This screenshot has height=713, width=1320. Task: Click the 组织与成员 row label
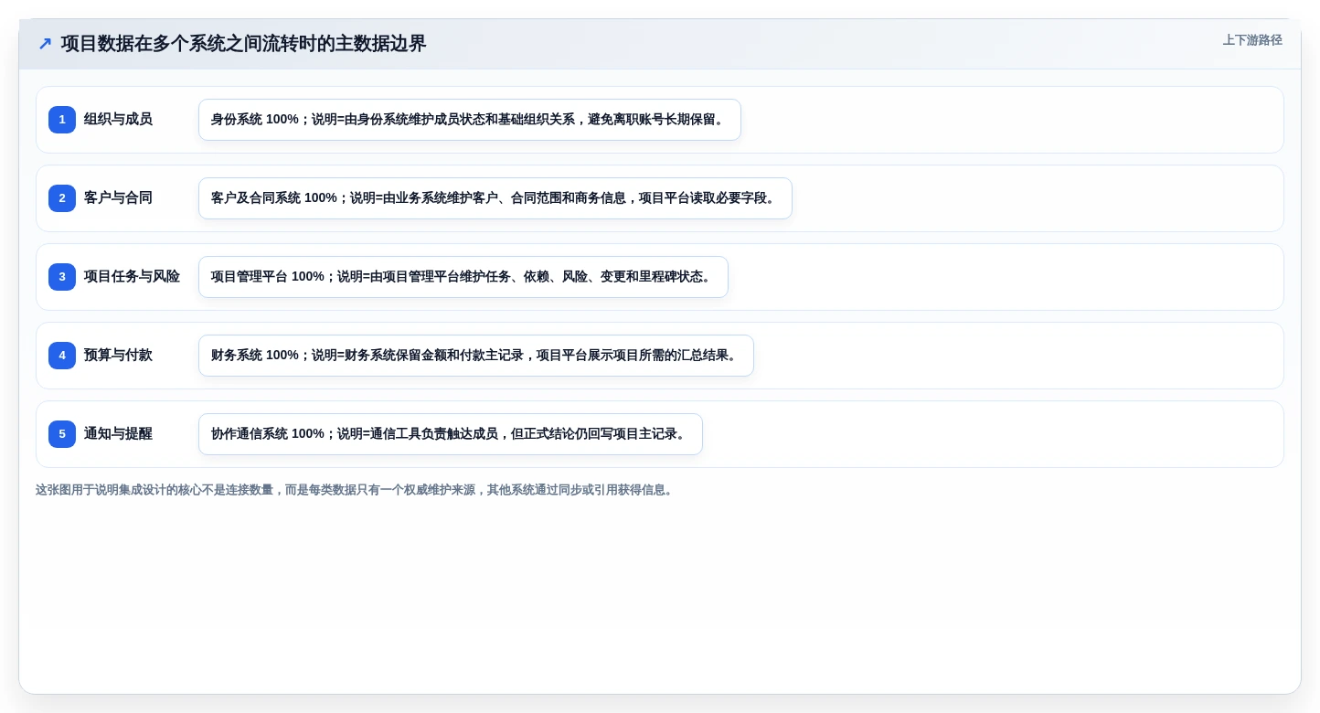[118, 120]
